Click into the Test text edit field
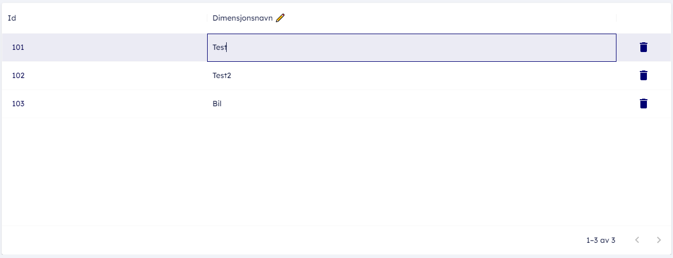673x258 pixels. click(x=411, y=48)
